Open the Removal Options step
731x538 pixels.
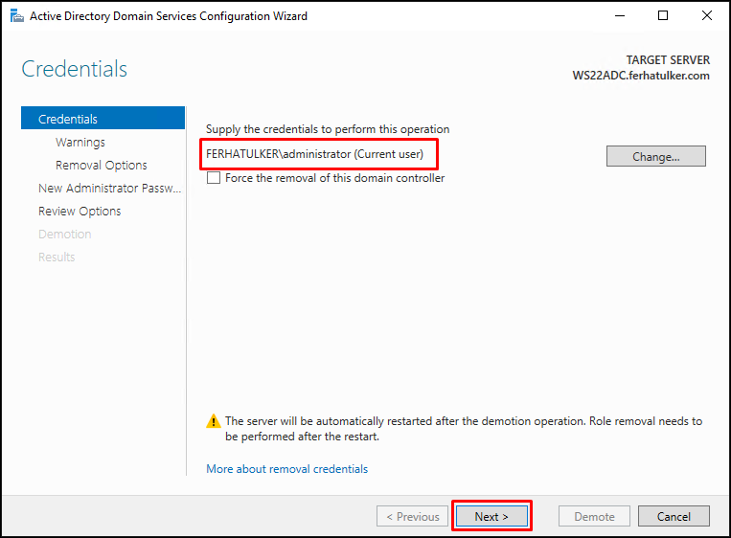pyautogui.click(x=102, y=166)
